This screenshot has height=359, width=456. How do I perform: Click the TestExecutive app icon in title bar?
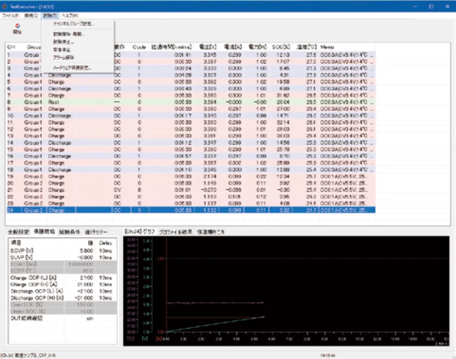point(5,7)
